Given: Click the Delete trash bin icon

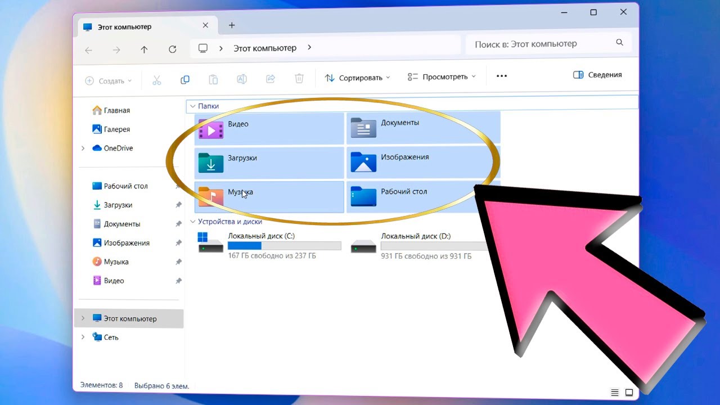Looking at the screenshot, I should point(300,78).
